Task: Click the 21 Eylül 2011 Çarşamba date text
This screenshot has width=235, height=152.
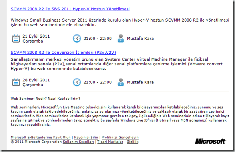Action: [x=36, y=39]
